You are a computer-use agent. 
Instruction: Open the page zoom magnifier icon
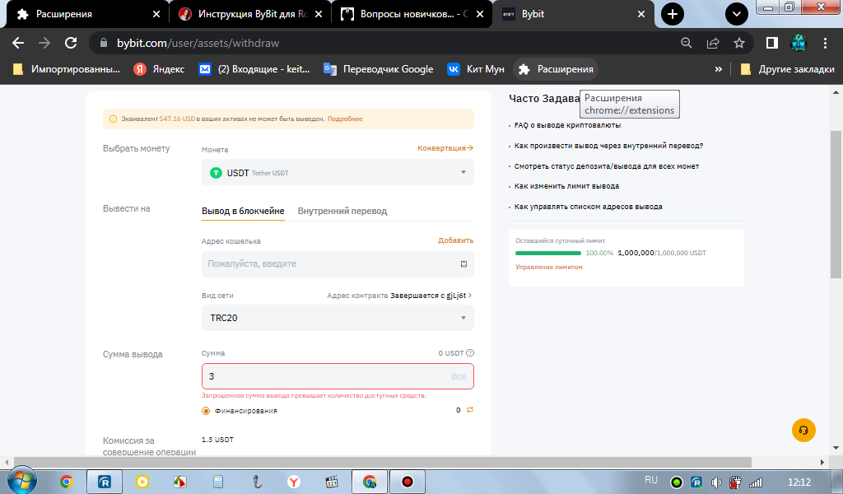686,43
